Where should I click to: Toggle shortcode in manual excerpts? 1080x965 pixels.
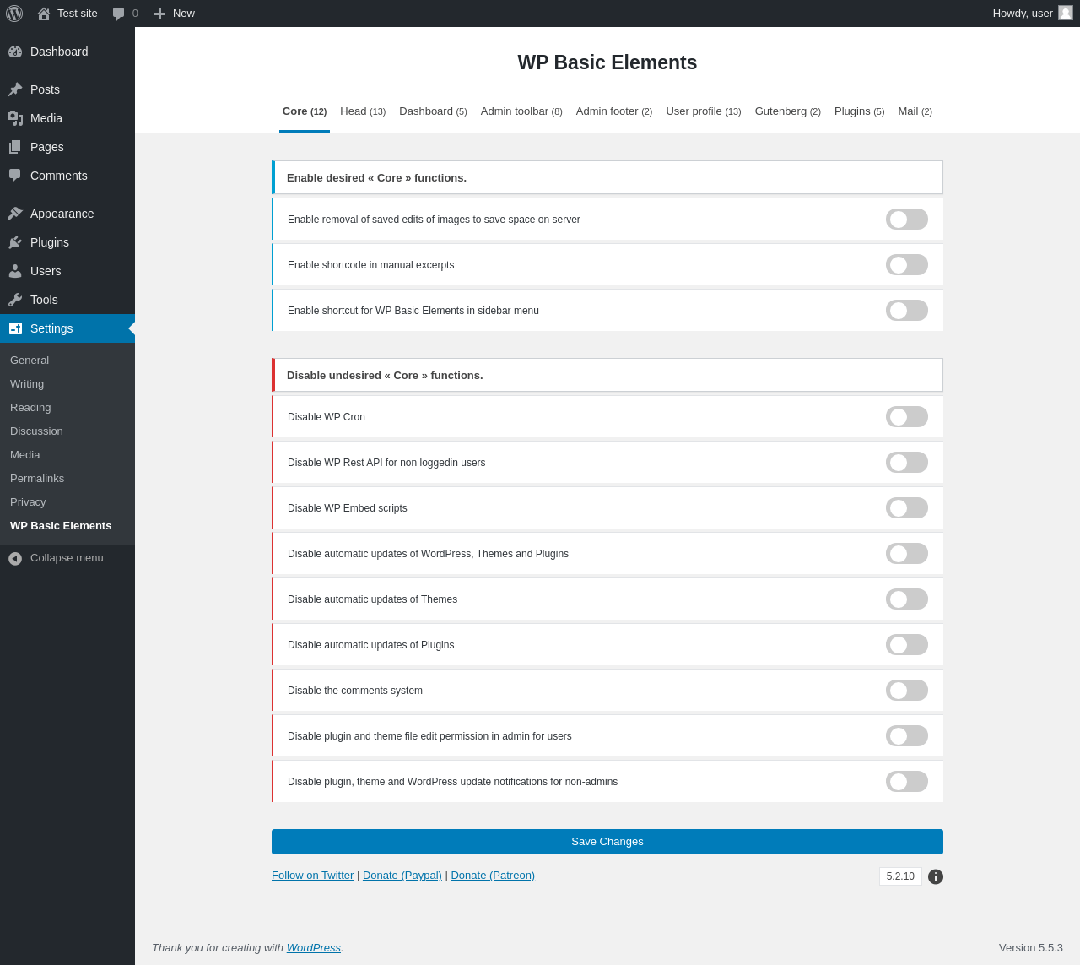907,265
